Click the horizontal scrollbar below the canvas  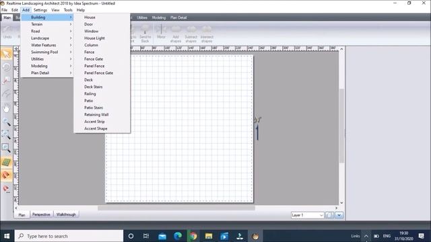(x=176, y=208)
